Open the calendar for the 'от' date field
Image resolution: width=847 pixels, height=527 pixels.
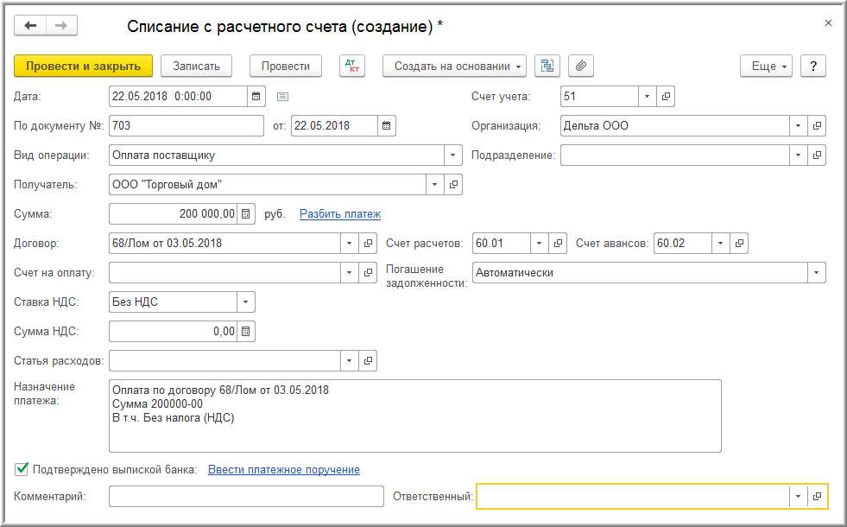click(x=387, y=125)
